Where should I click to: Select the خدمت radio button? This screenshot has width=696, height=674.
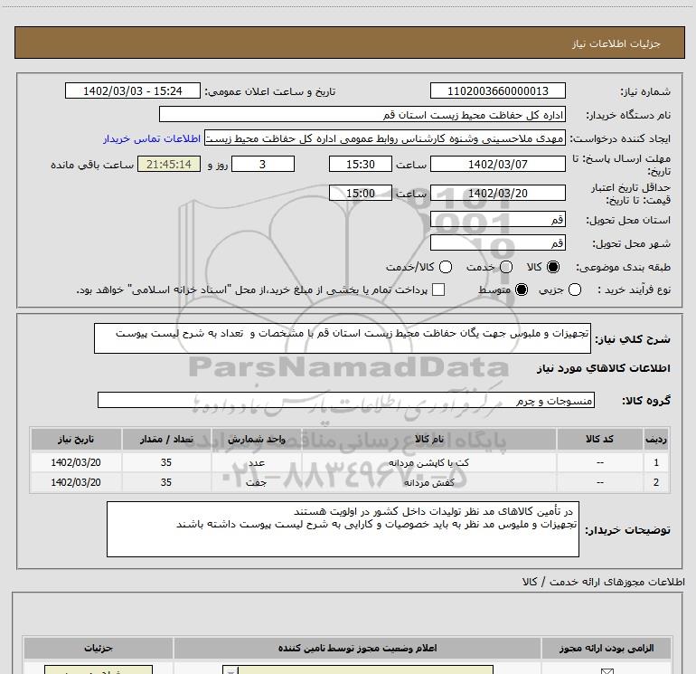coord(506,267)
